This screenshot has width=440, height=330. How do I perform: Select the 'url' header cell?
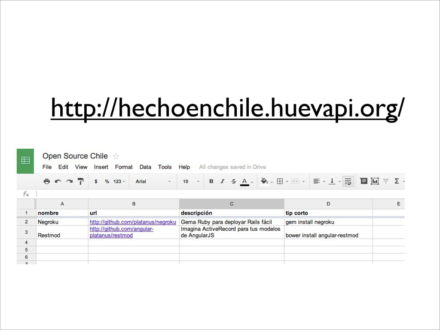[x=134, y=213]
